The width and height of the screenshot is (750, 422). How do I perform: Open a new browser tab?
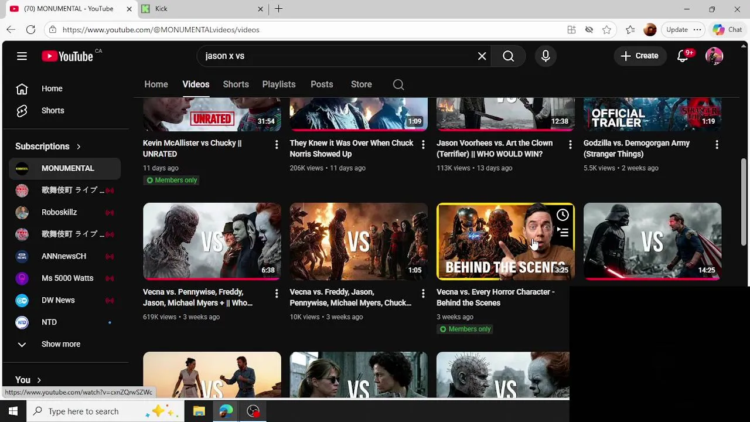[x=279, y=9]
